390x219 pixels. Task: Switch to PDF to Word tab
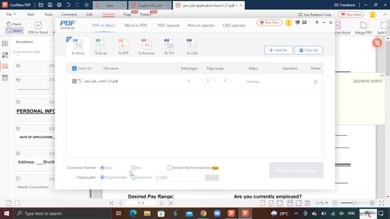103,26
